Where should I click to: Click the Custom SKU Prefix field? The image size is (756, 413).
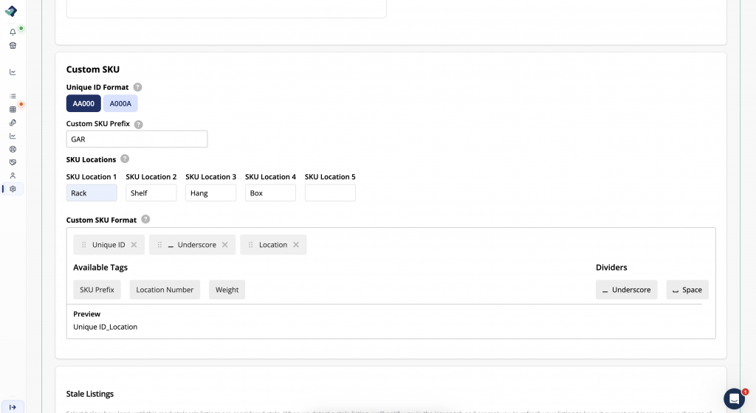tap(137, 139)
